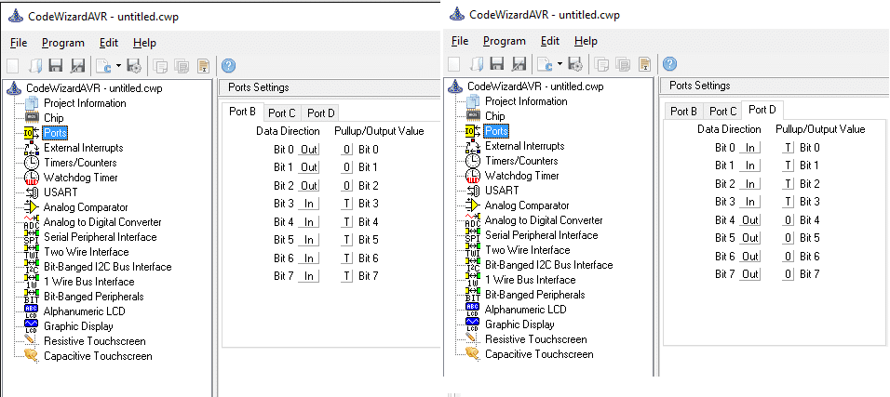Select Bit-Banged I2C Bus Interface in Port D window
Viewport: 890px width, 397px height.
(548, 265)
